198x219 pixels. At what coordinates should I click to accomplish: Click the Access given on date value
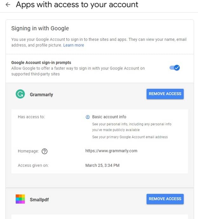(x=102, y=165)
